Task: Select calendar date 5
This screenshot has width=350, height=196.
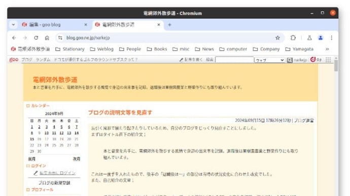Action: (x=61, y=127)
